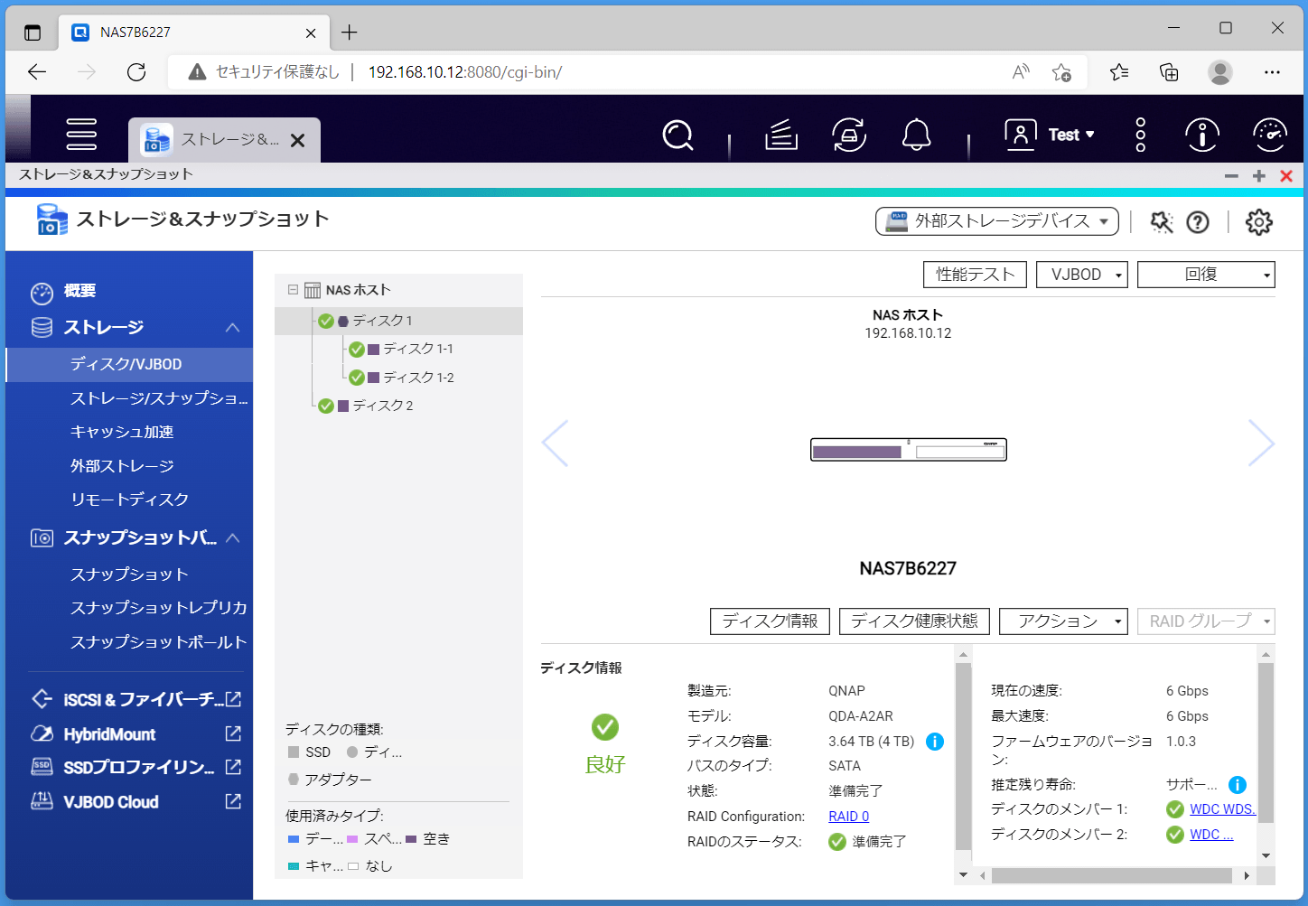Click the empty white disk slot in diagram
Image resolution: width=1308 pixels, height=906 pixels.
pyautogui.click(x=960, y=452)
